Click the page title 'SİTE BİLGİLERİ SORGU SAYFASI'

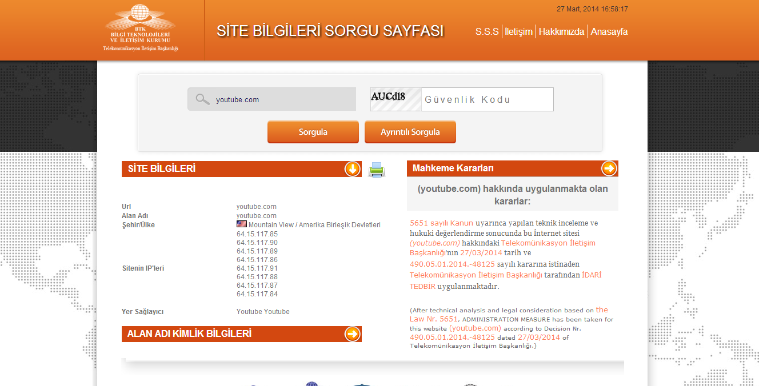pyautogui.click(x=330, y=31)
